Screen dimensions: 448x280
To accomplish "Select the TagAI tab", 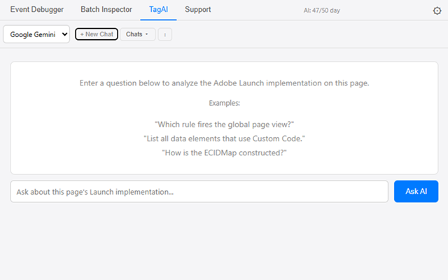I will pos(158,9).
